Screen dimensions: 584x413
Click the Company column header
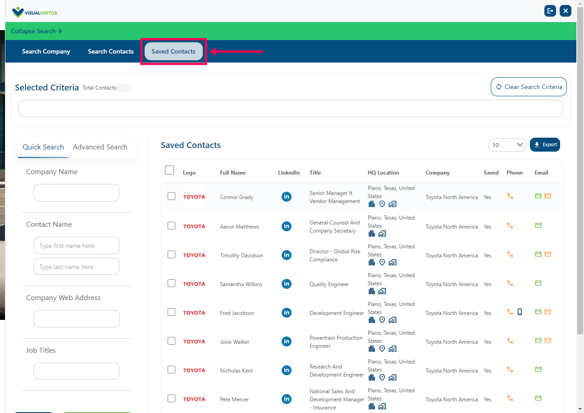tap(438, 173)
